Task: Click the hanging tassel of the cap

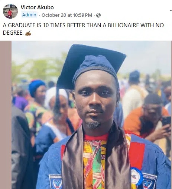Action: [x=57, y=100]
